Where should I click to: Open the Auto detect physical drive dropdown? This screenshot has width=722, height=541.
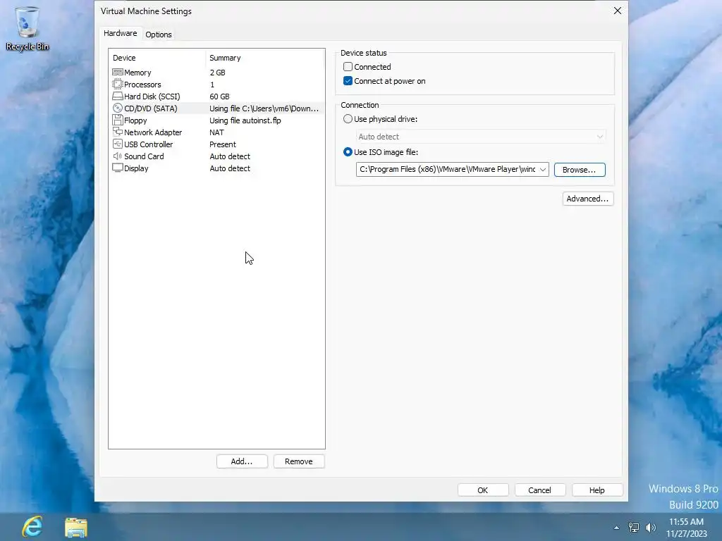[481, 137]
